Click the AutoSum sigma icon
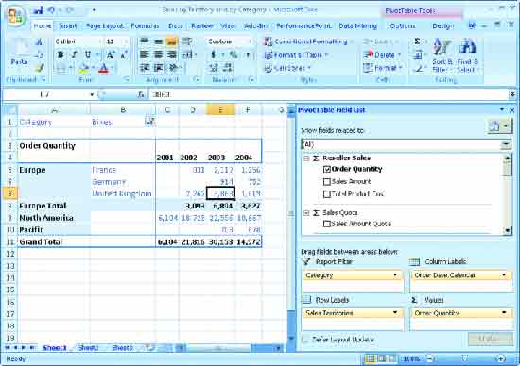Viewport: 520px width, 366px height. pyautogui.click(x=417, y=42)
